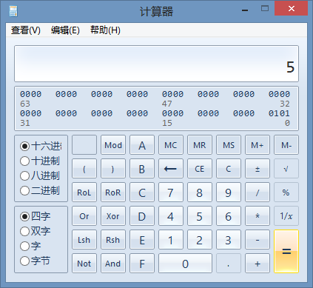Click the hex digit D key
Image resolution: width=313 pixels, height=288 pixels.
pos(142,216)
